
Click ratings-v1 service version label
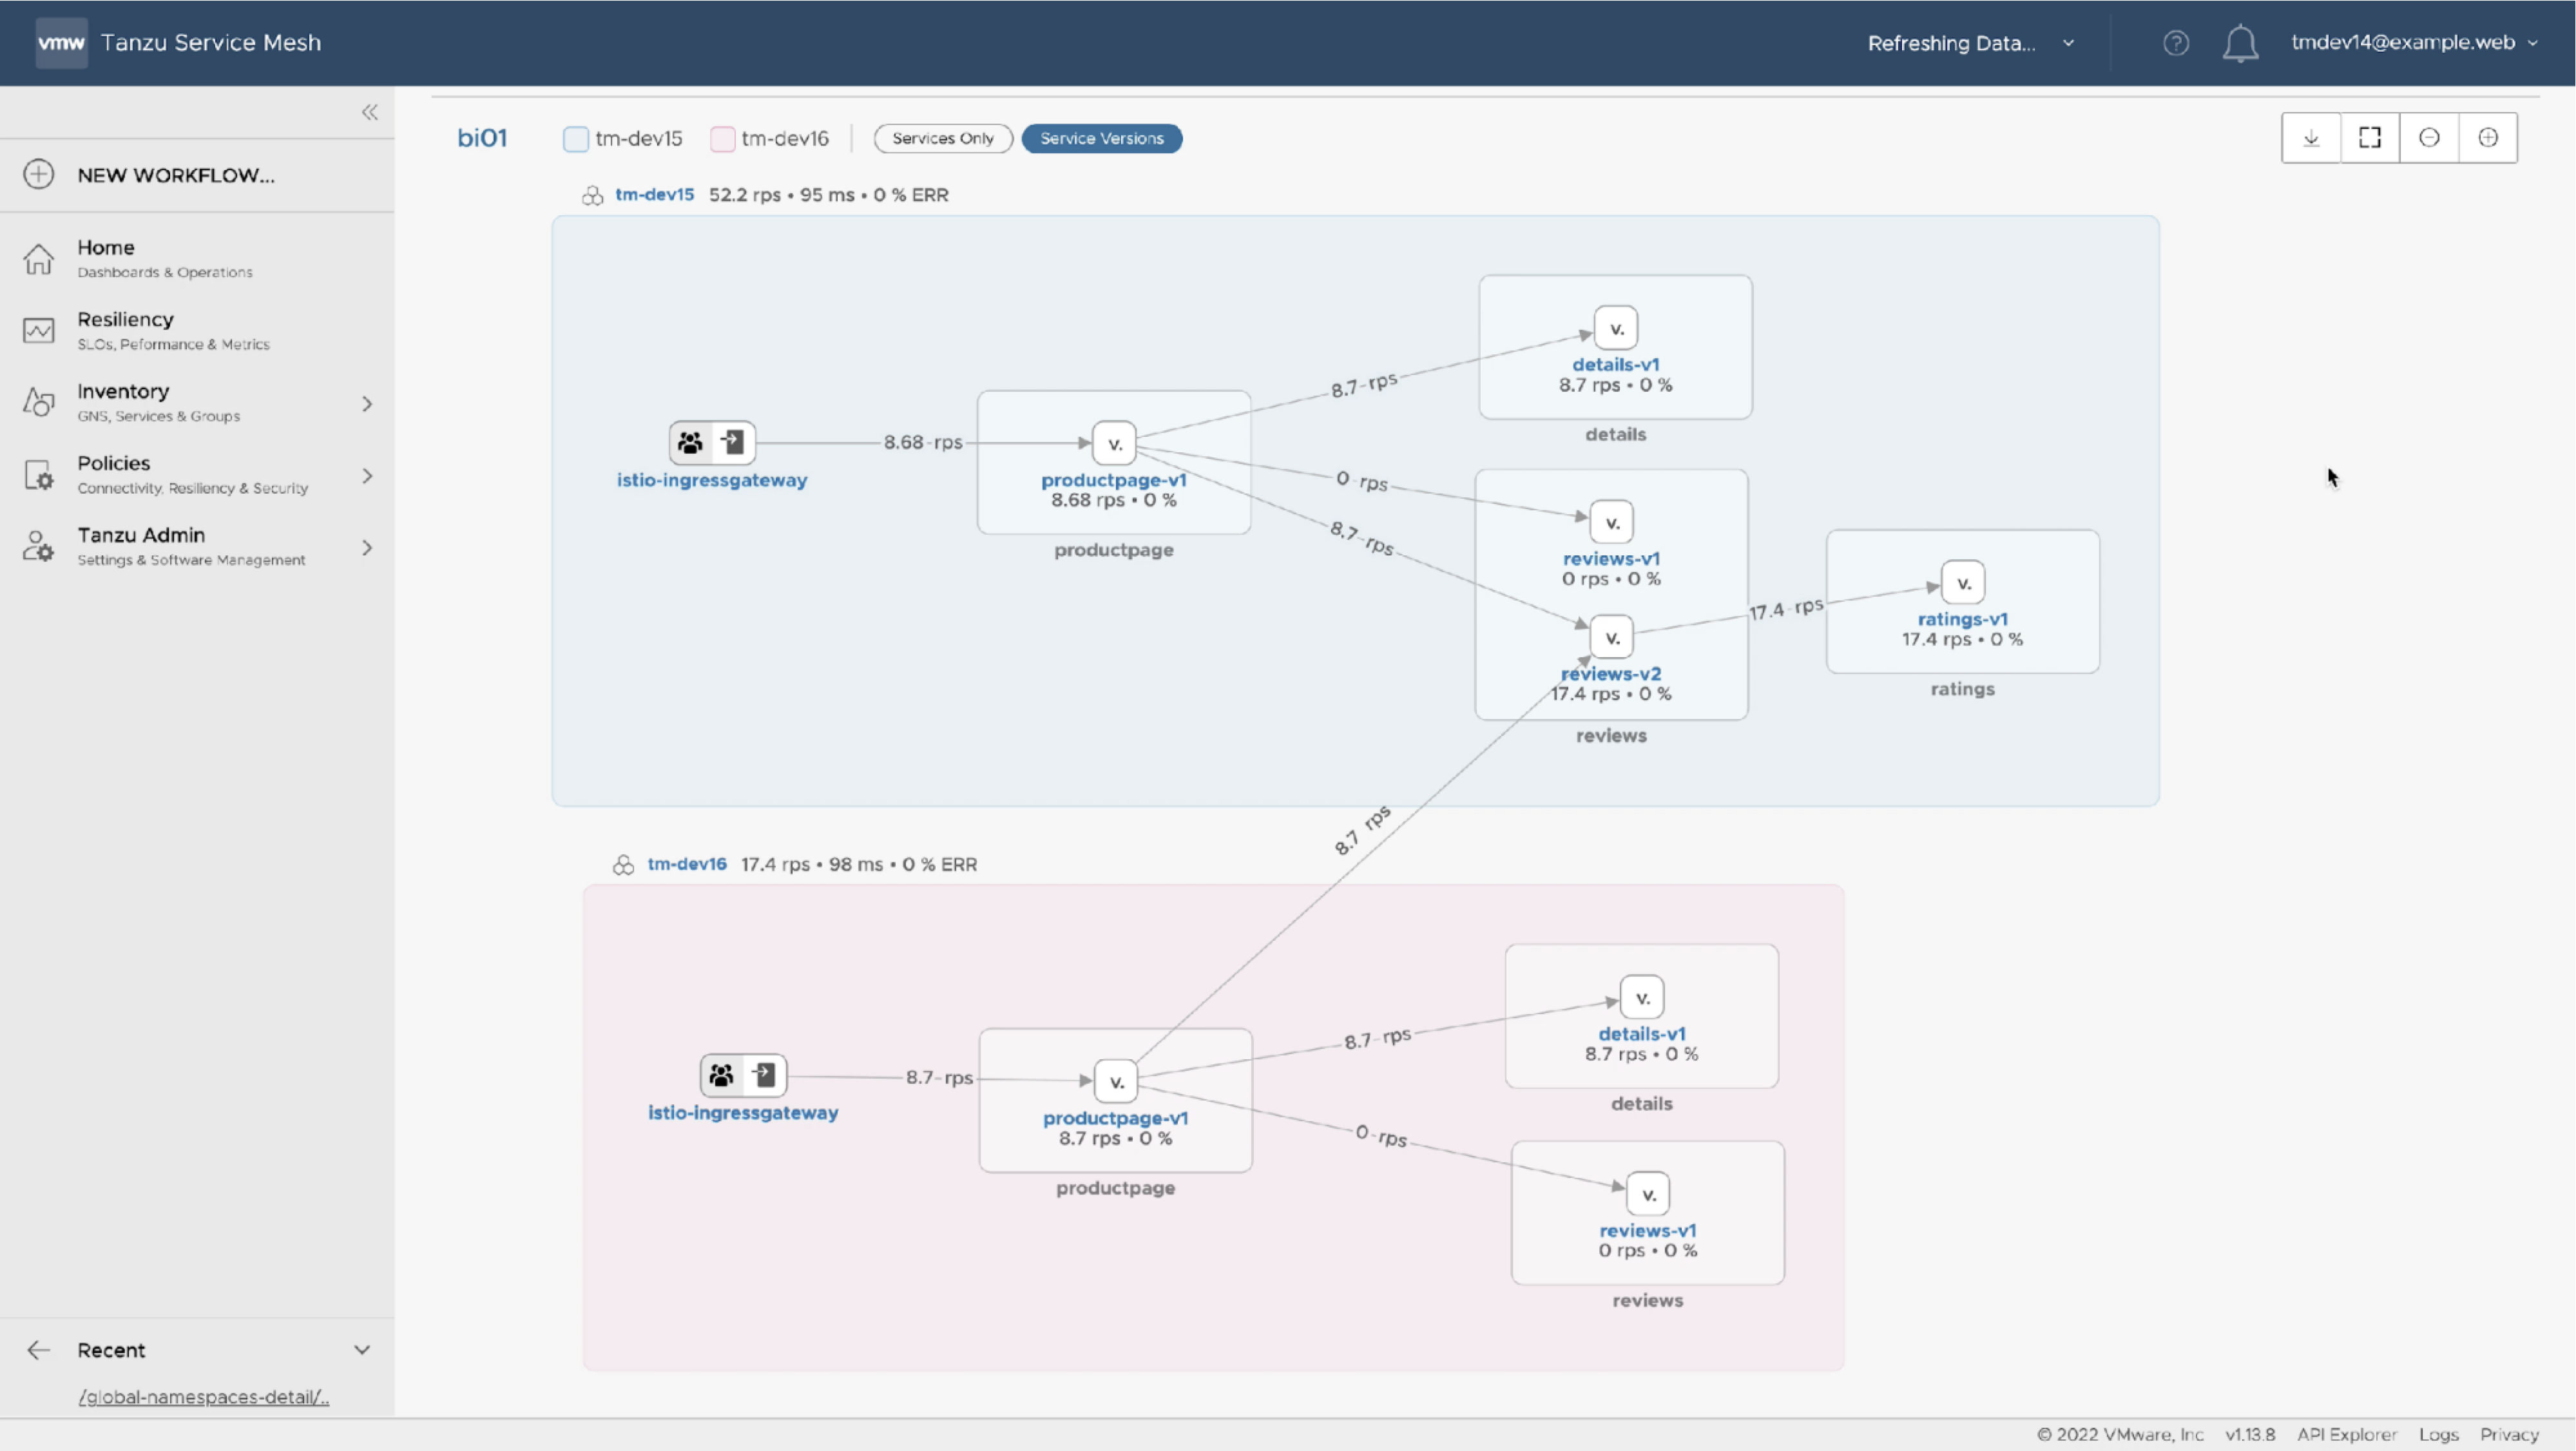tap(1963, 619)
